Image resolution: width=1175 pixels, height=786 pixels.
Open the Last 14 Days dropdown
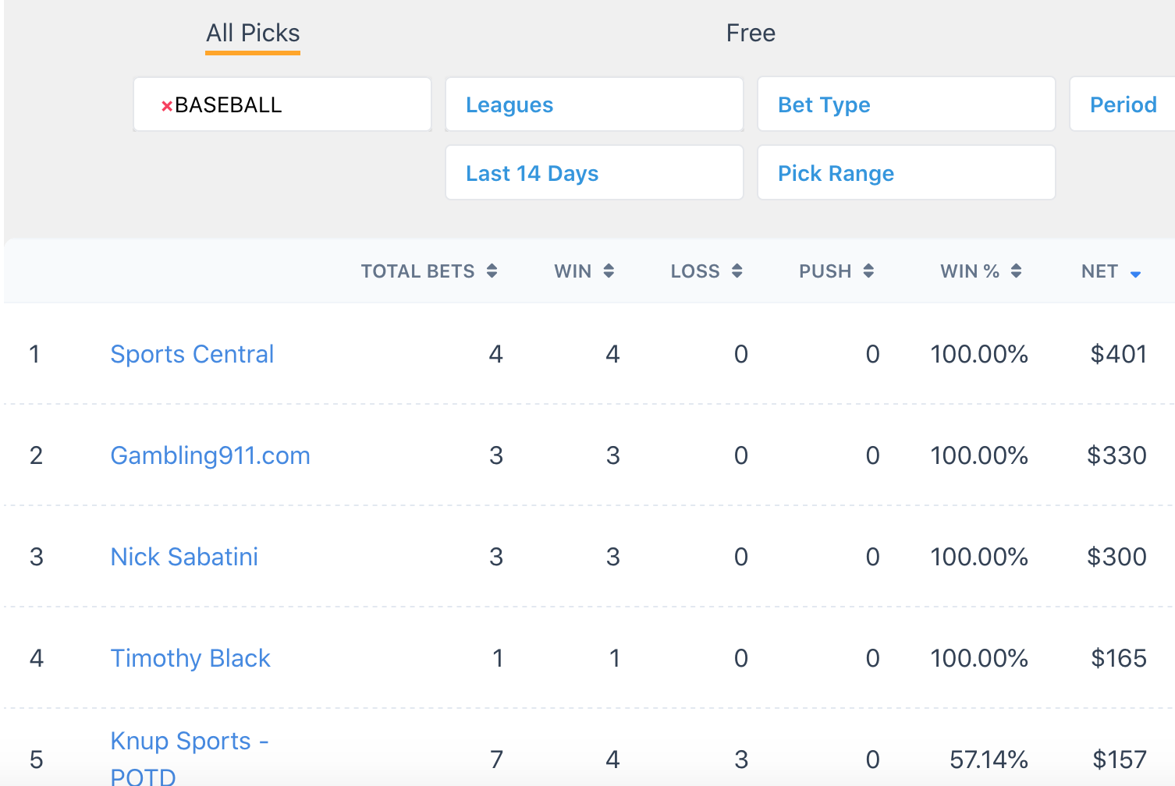click(x=595, y=173)
